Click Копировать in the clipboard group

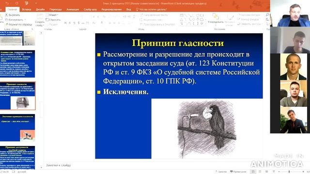(x=14, y=20)
